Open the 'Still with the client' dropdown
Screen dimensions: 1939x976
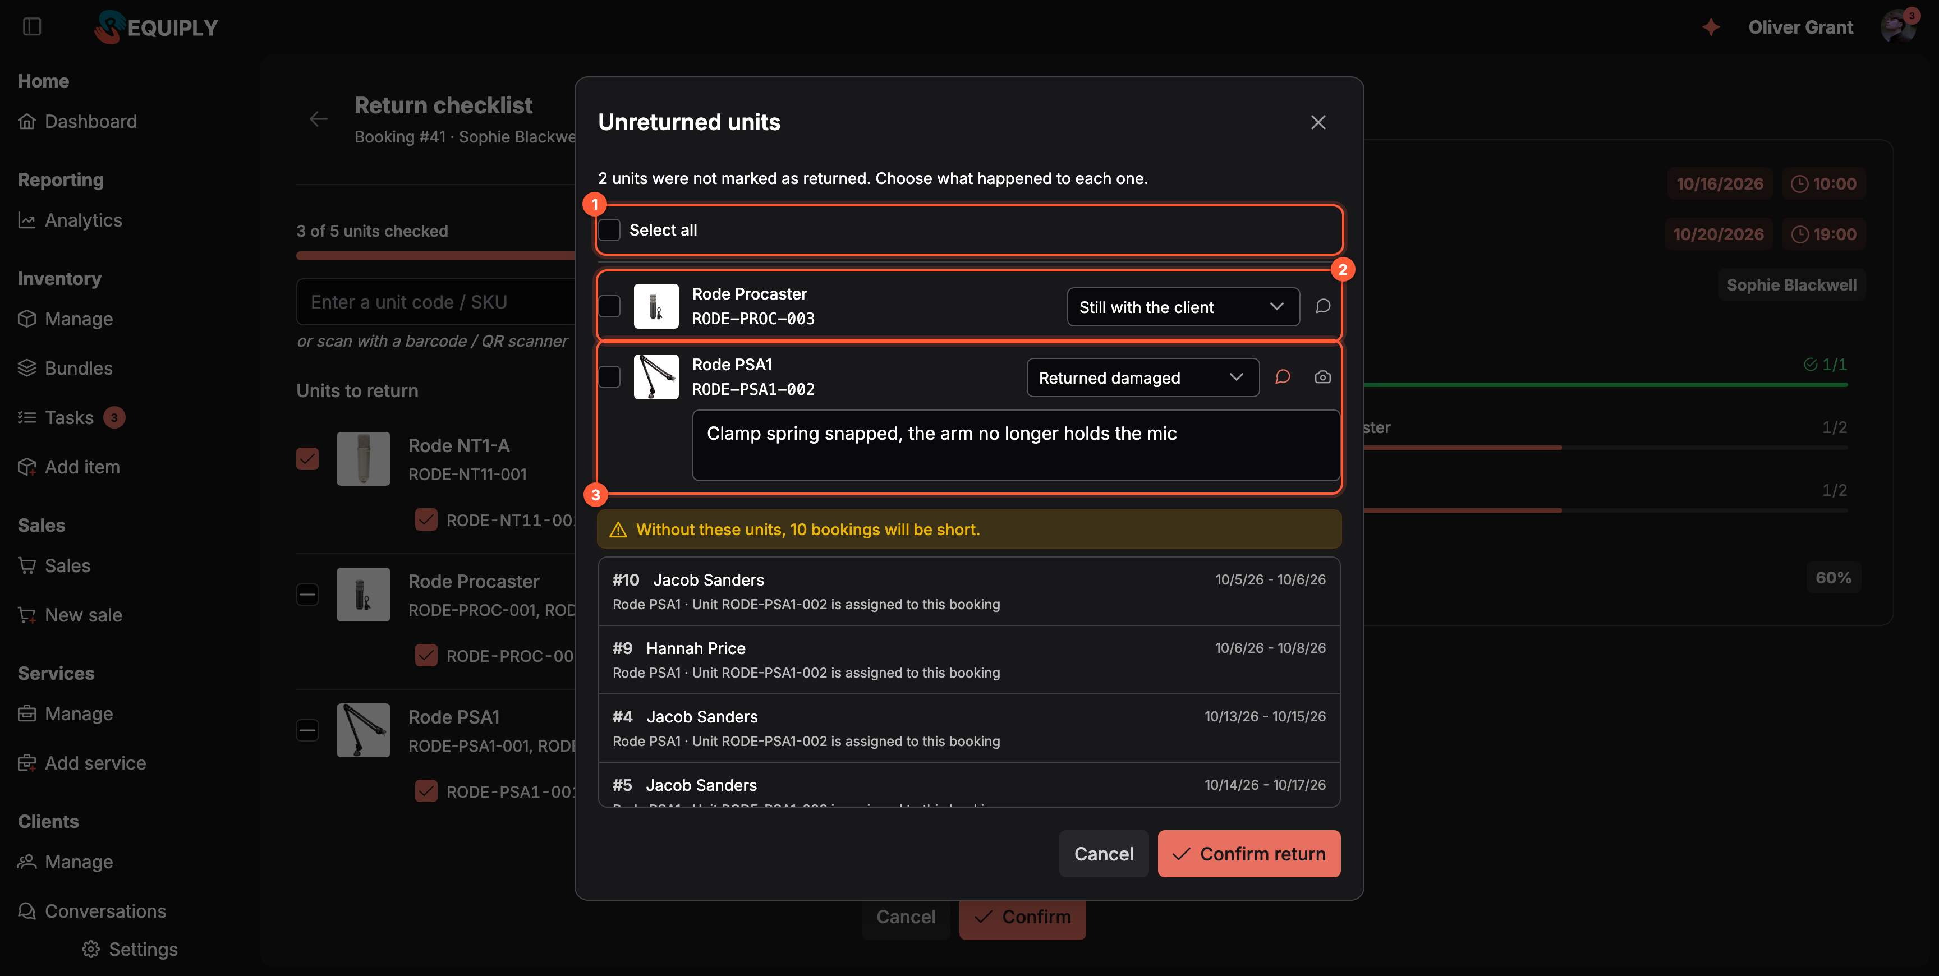(x=1183, y=307)
